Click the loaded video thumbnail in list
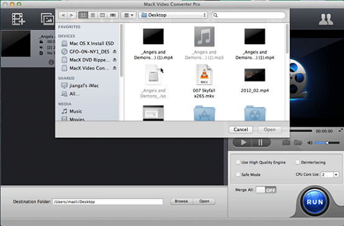Viewport: 344px width, 226px height. (x=16, y=43)
